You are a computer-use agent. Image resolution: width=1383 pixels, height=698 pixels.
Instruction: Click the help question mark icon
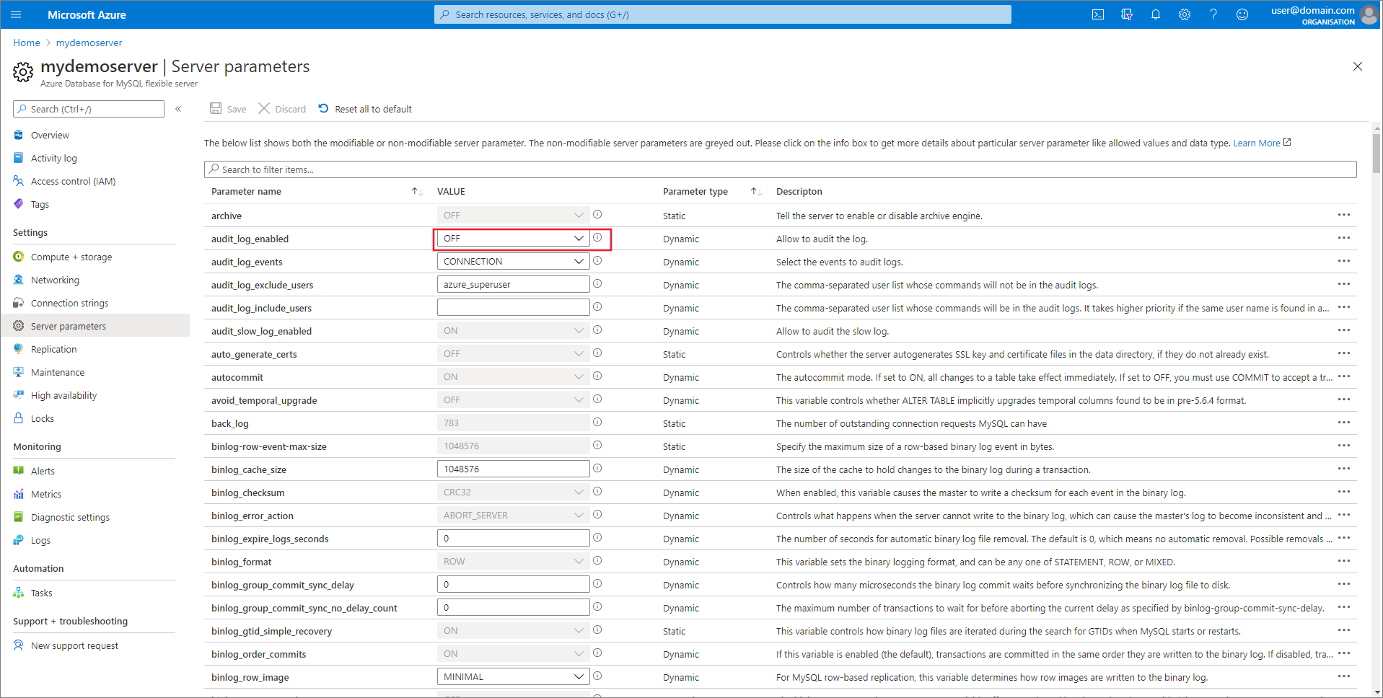coord(1213,14)
